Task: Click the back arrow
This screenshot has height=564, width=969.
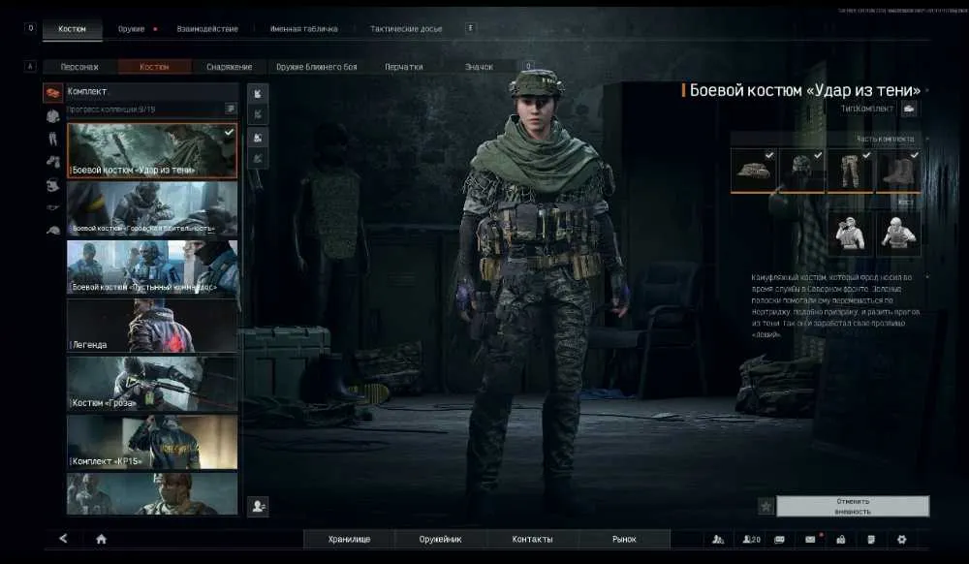Action: [63, 539]
